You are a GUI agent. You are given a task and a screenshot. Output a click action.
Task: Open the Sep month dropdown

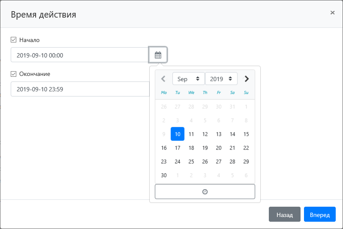click(x=188, y=79)
